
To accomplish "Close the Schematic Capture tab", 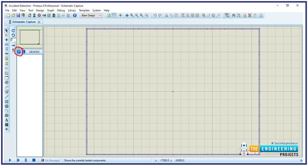I will [39, 22].
